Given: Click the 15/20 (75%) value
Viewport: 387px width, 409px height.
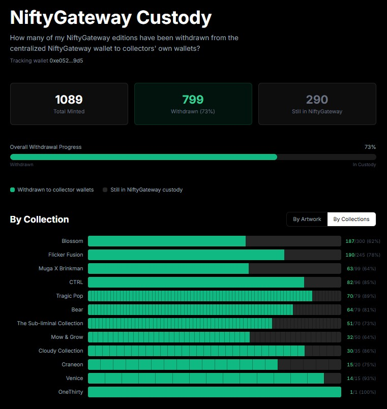Looking at the screenshot, I should (x=362, y=365).
